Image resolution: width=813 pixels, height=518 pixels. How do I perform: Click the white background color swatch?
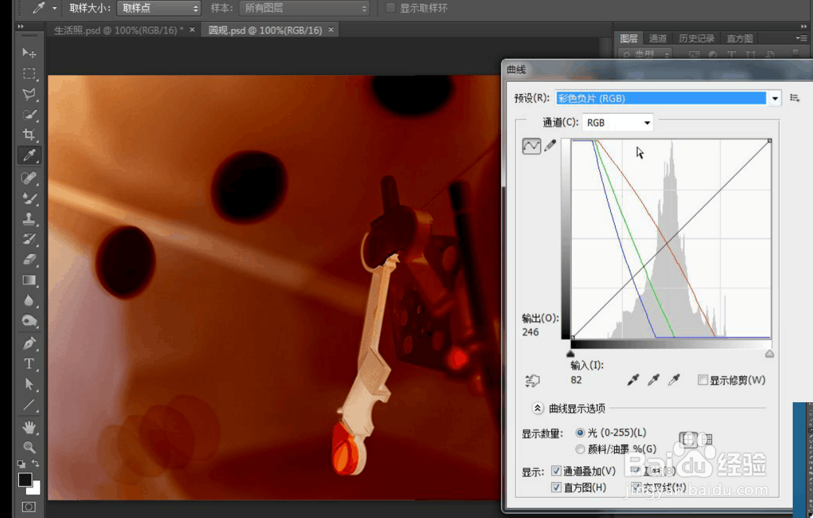(37, 489)
